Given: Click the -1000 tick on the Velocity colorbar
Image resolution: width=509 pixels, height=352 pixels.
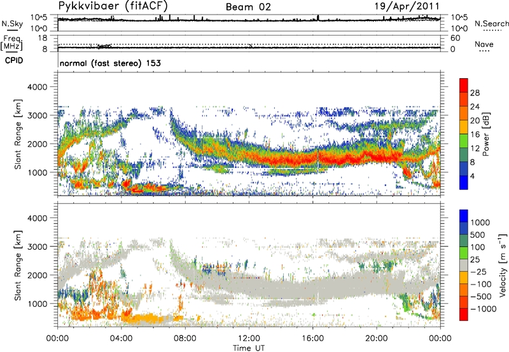Looking at the screenshot, I should [483, 309].
